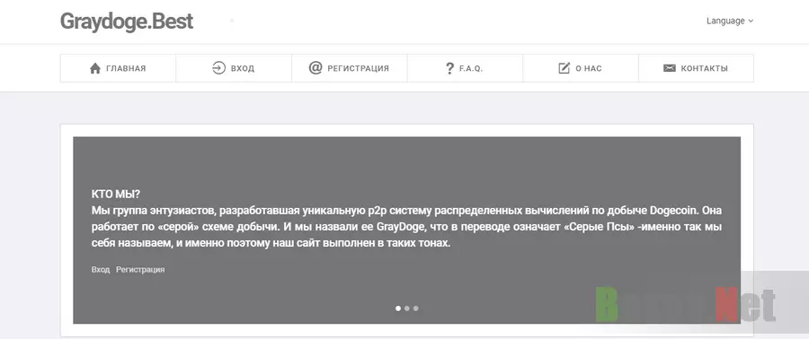The image size is (809, 339).
Task: Open the F.A.Q. menu item
Action: coord(465,68)
